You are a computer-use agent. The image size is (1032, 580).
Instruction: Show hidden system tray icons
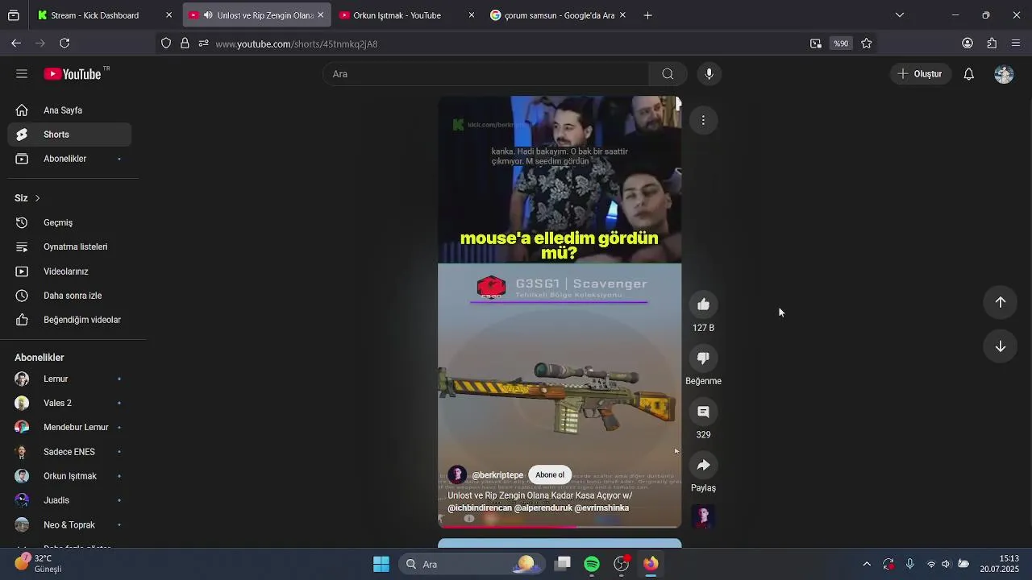tap(867, 564)
